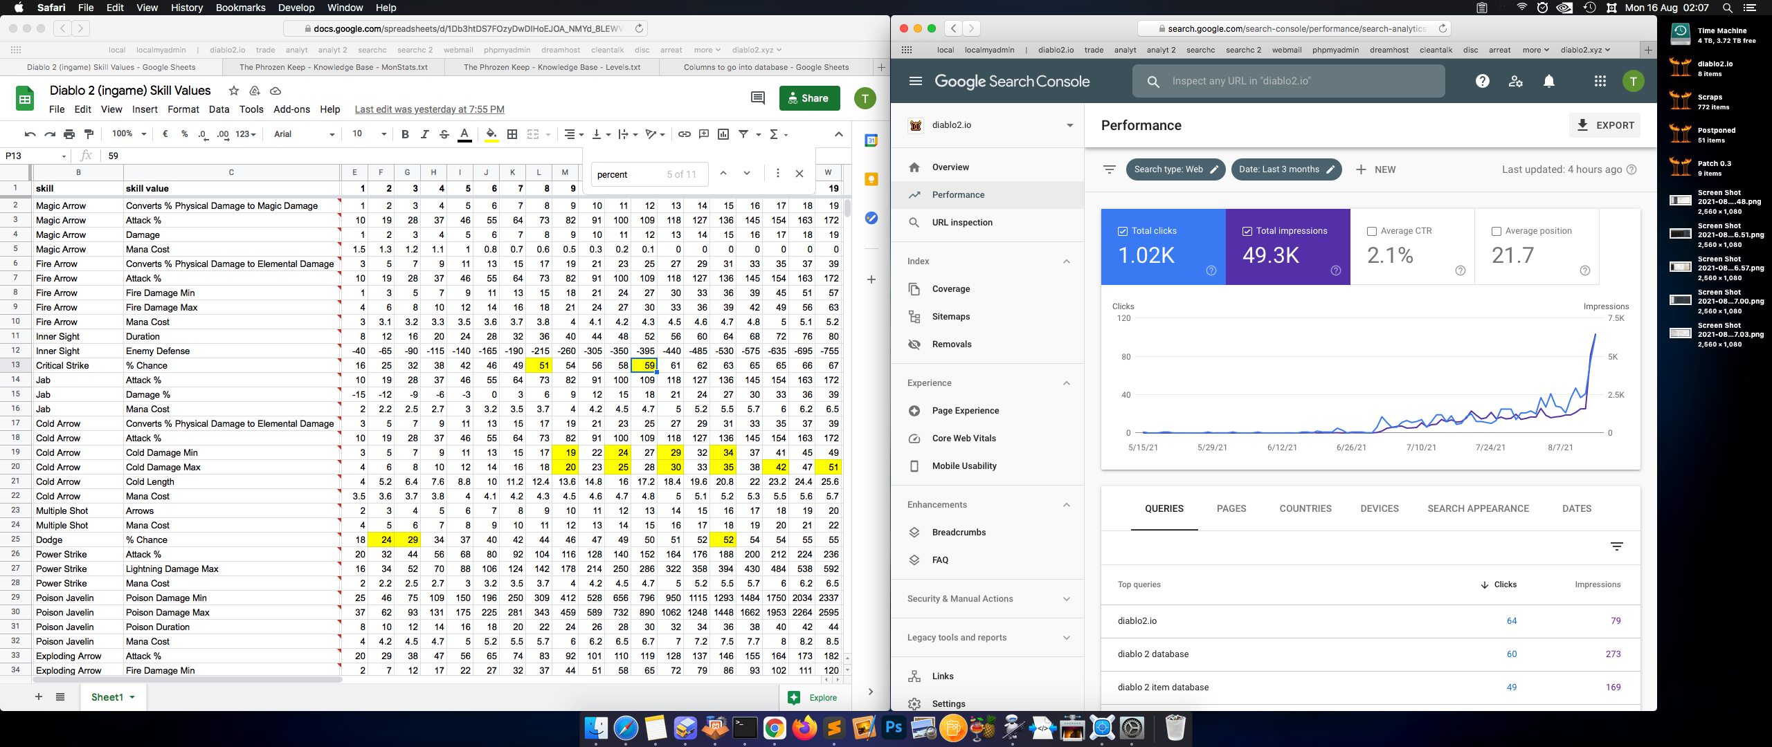Insert a chart from the toolbar
The width and height of the screenshot is (1772, 747).
[x=723, y=134]
